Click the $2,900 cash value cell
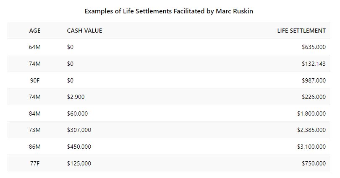 [x=76, y=97]
